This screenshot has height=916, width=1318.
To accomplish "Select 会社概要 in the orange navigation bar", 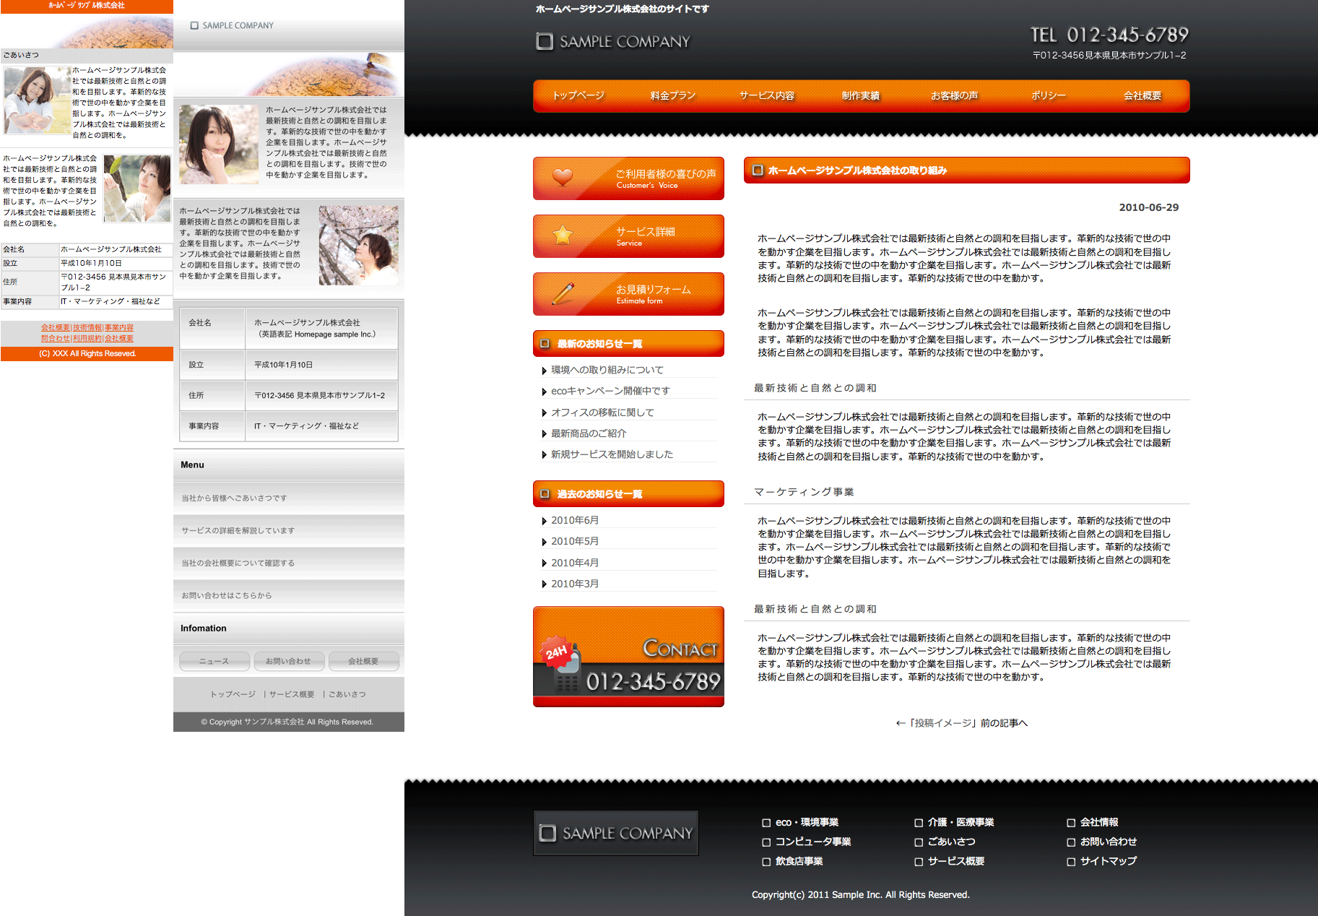I will point(1142,95).
